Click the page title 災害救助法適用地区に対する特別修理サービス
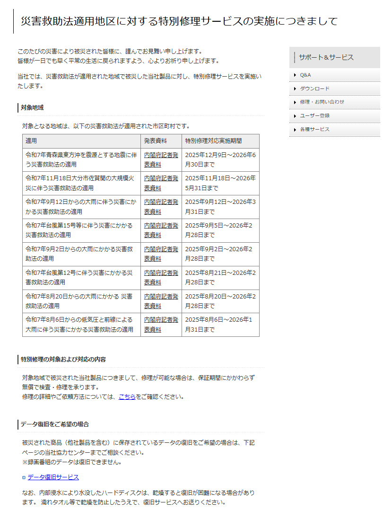 [x=179, y=21]
